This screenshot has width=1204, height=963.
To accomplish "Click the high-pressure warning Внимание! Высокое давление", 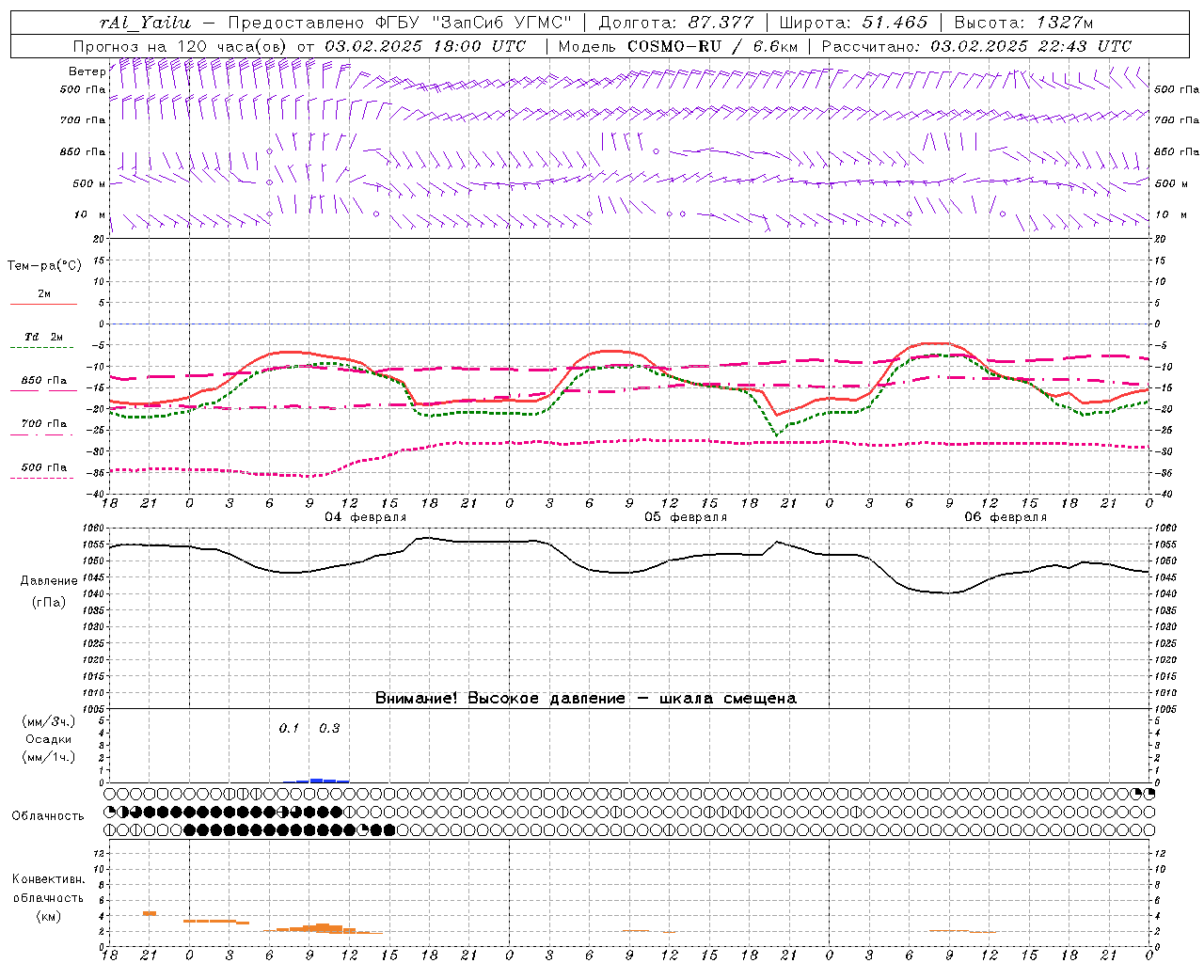I will pyautogui.click(x=499, y=698).
